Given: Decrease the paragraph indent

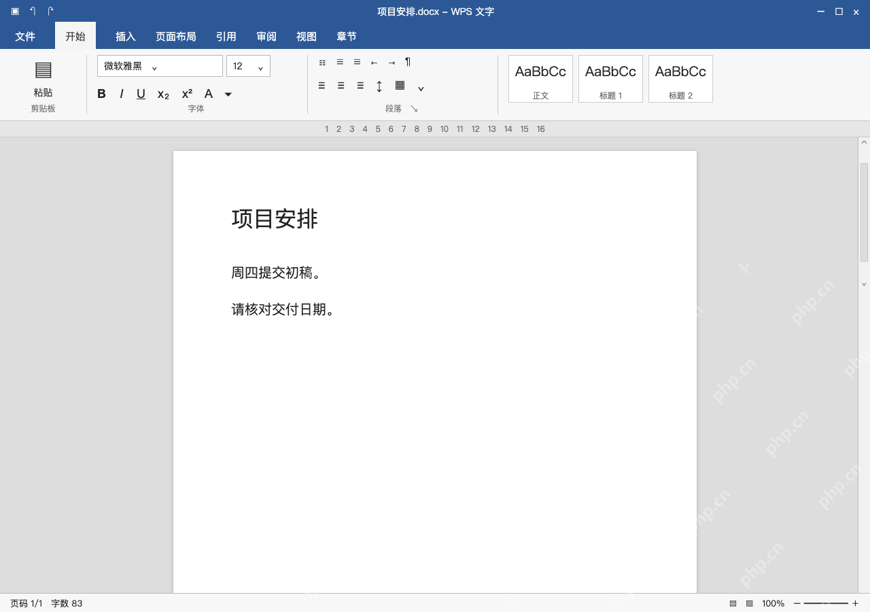Looking at the screenshot, I should [374, 63].
